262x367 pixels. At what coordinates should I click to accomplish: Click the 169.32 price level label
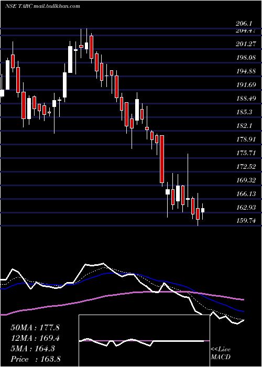[246, 180]
